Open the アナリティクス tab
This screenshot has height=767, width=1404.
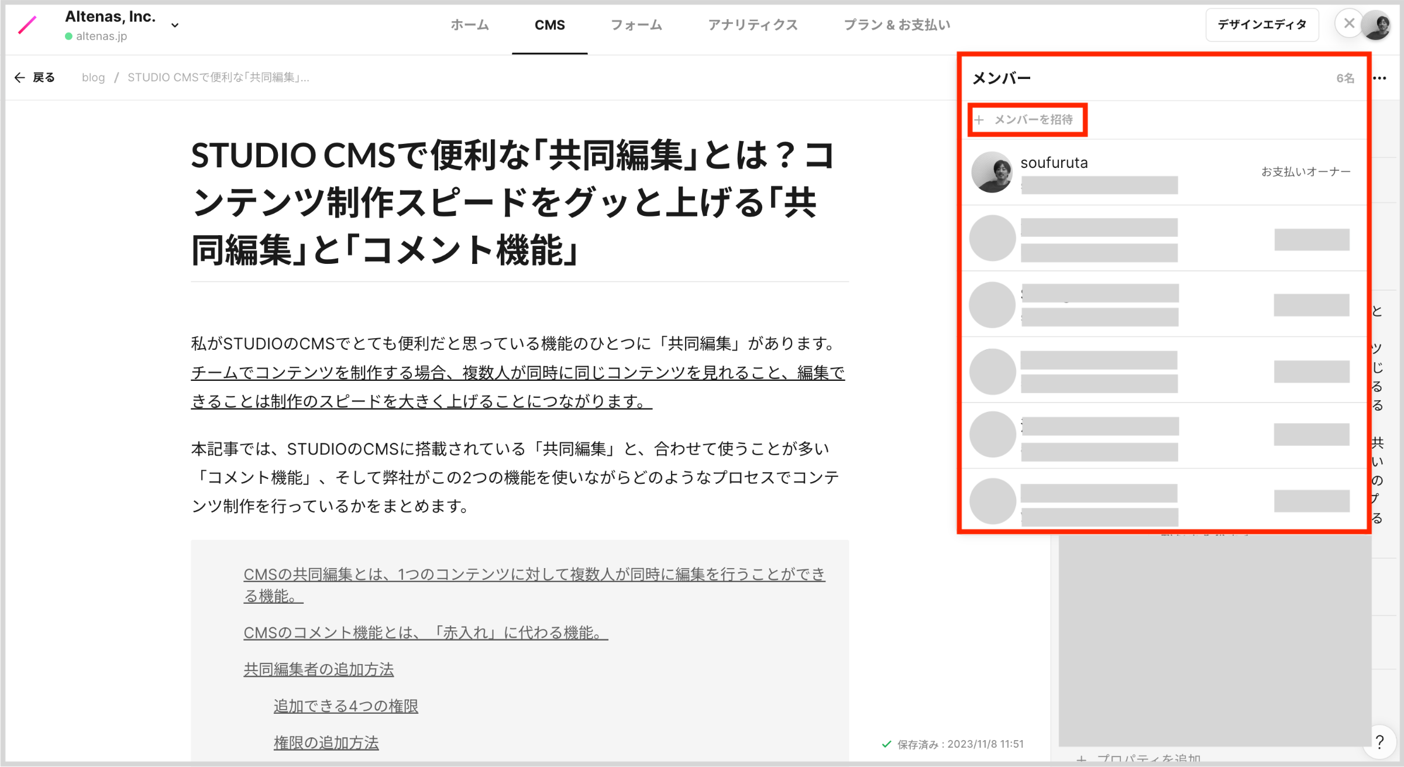[752, 25]
